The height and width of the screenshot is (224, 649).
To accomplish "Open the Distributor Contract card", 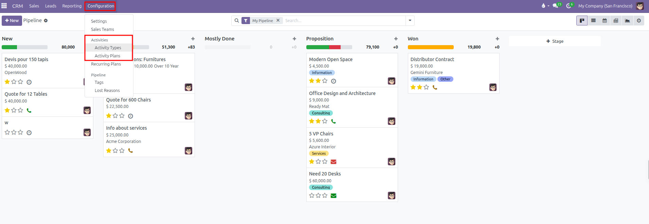I will pos(453,73).
